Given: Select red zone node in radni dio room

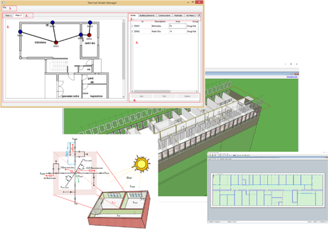Looking at the screenshot, I should [89, 35].
